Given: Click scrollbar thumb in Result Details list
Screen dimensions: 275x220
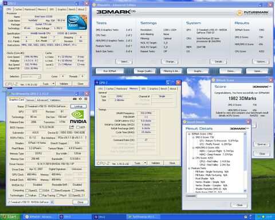Looking at the screenshot, I should (245, 153).
